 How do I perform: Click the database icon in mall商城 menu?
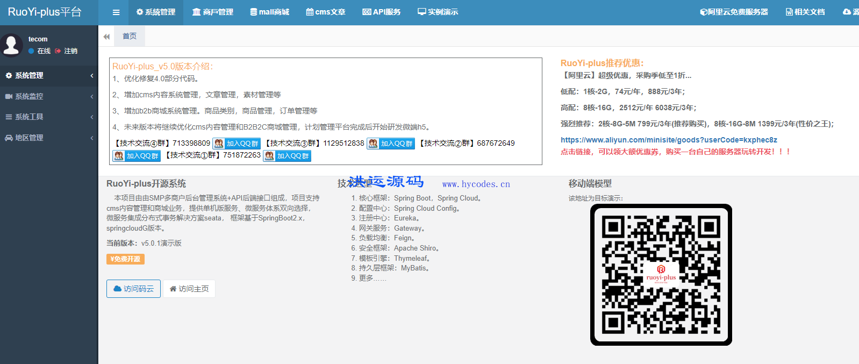tap(254, 12)
